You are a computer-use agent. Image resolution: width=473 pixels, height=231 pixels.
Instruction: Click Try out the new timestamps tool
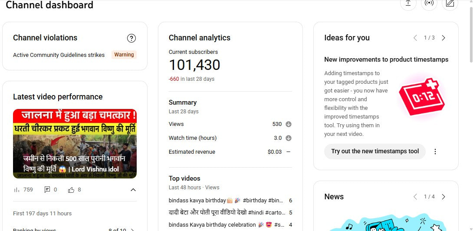coord(375,152)
